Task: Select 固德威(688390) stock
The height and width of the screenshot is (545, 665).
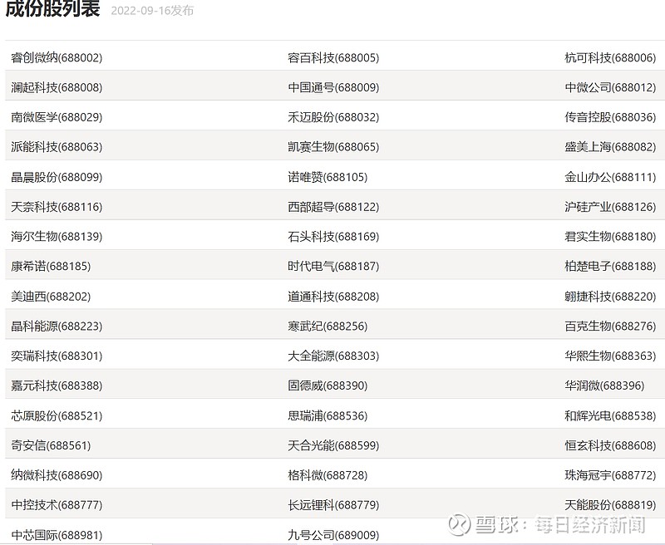Action: (x=328, y=385)
